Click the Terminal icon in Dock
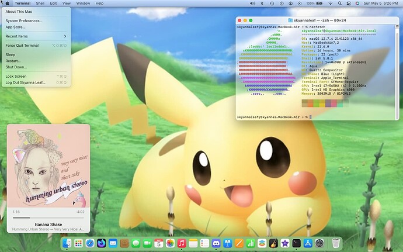The height and width of the screenshot is (252, 403). 296,243
